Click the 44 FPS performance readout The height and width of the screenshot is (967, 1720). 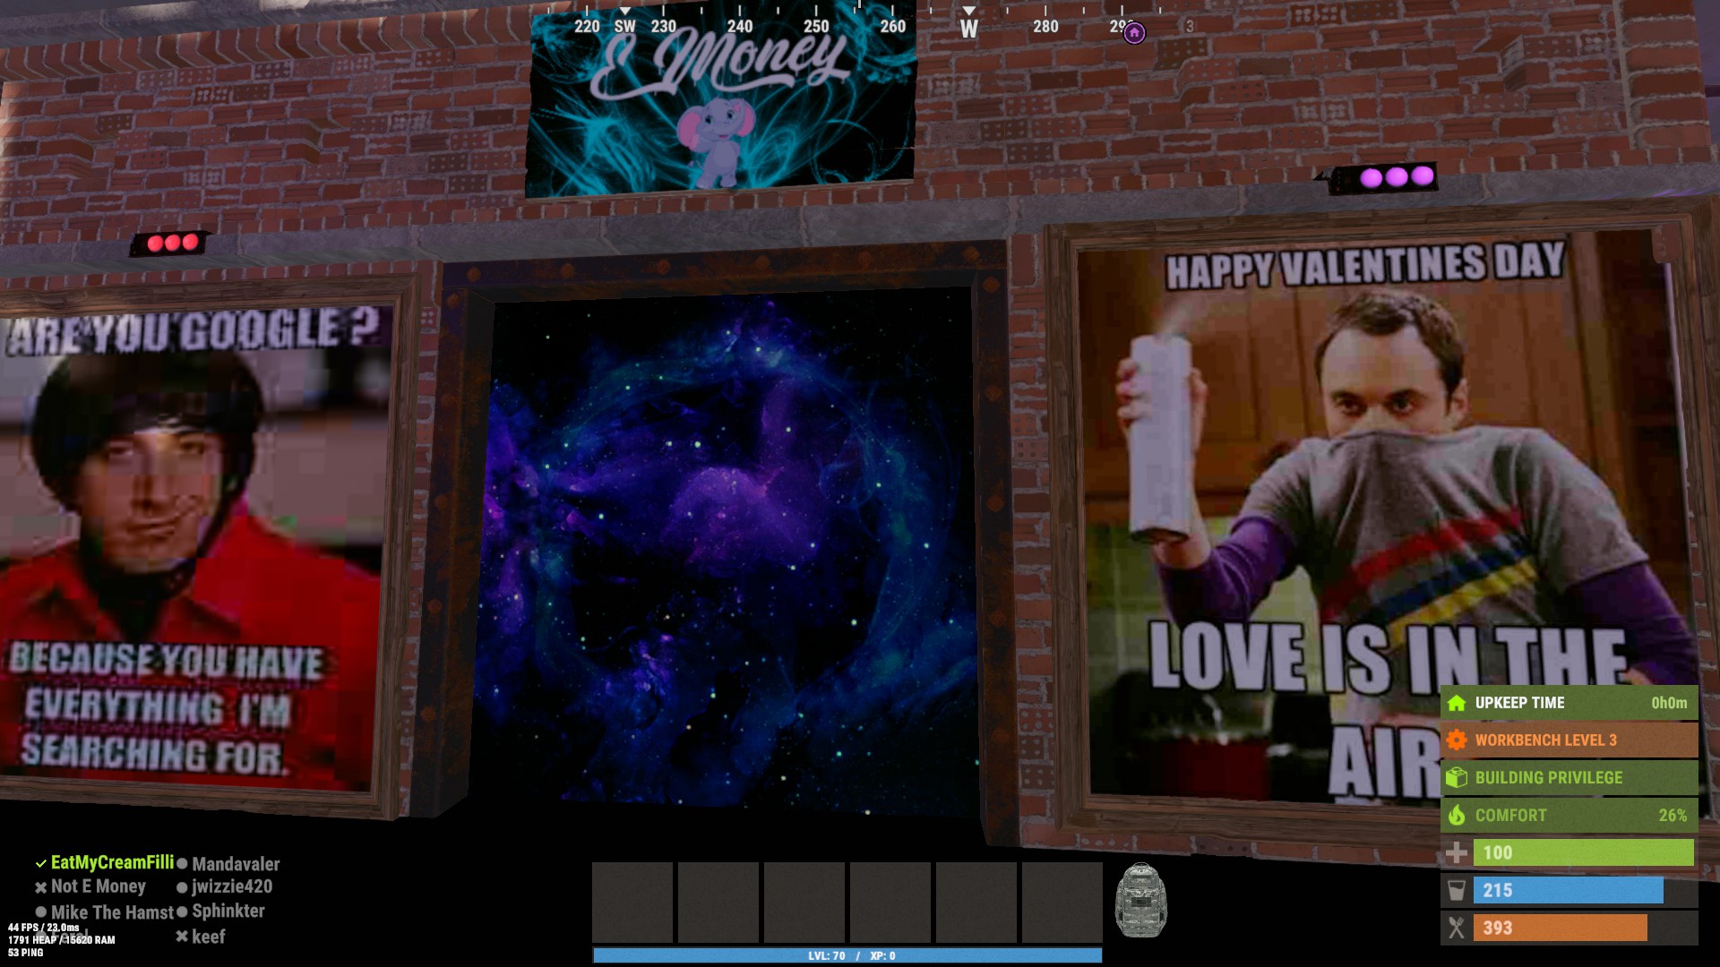coord(44,928)
